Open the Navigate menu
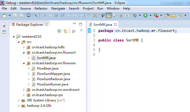The height and width of the screenshot is (112, 190). (x=58, y=8)
